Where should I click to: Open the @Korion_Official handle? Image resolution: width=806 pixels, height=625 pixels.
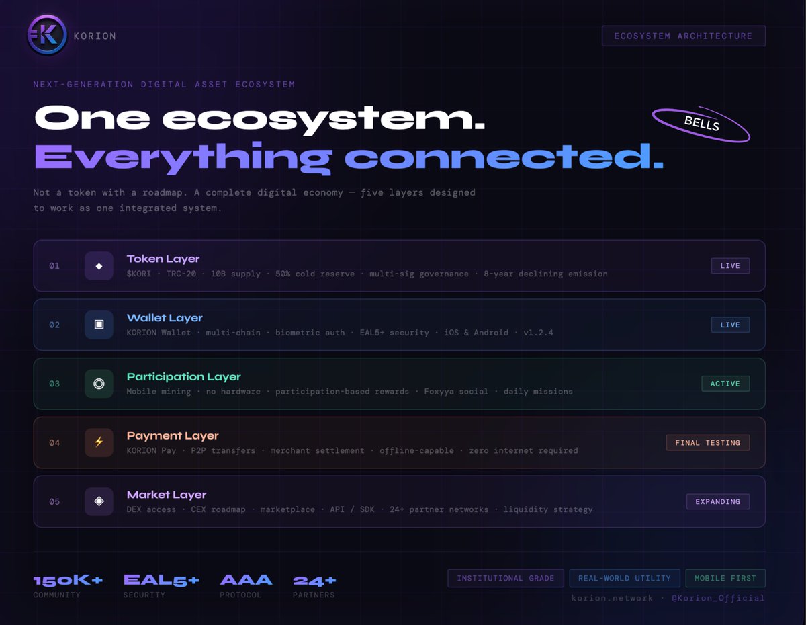click(718, 598)
